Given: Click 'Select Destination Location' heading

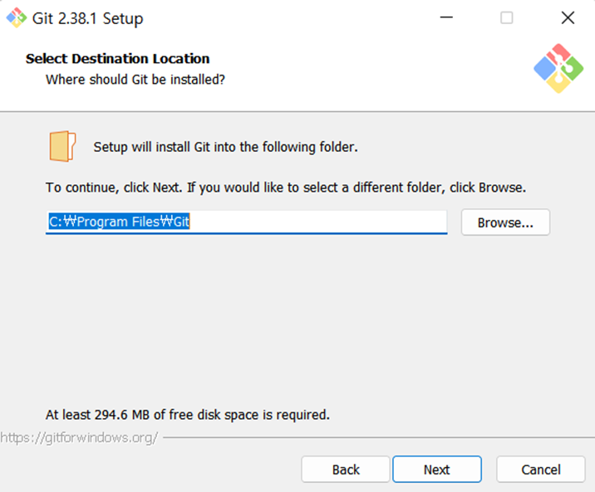Looking at the screenshot, I should click(x=118, y=59).
